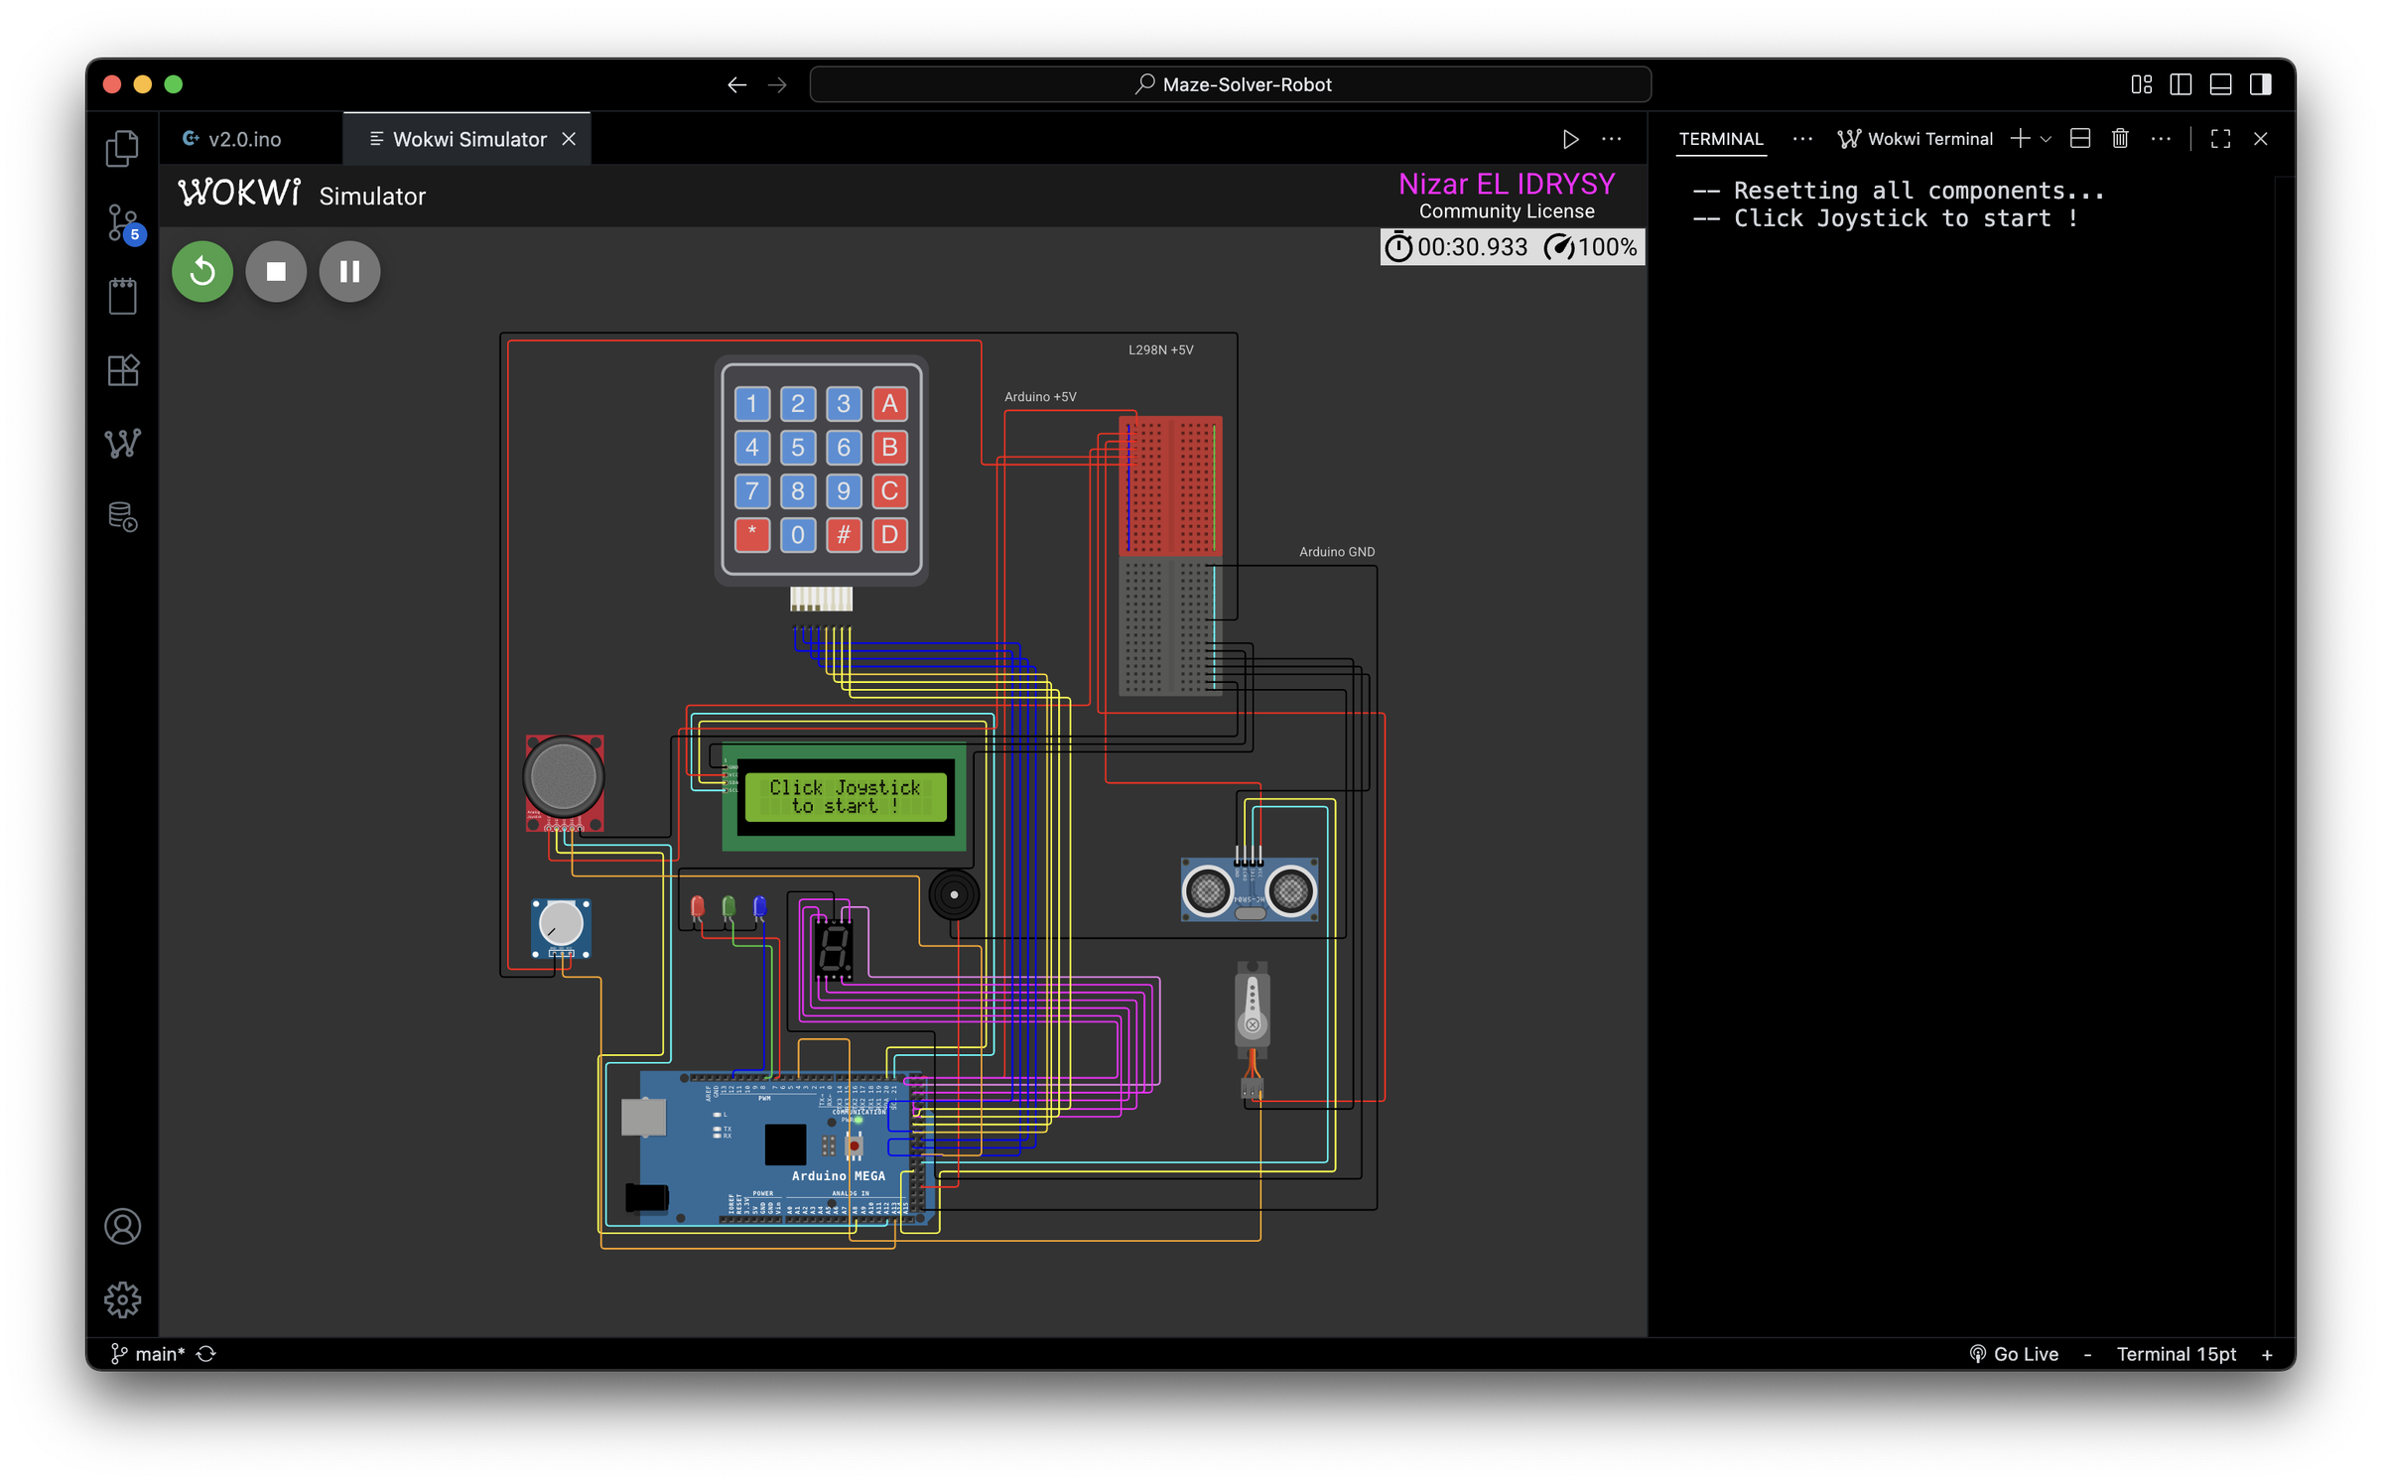Open the notepad-shaped activity bar icon

(122, 296)
